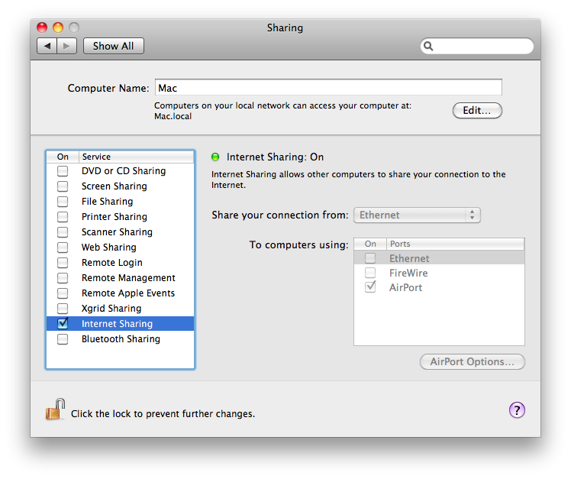Click the magnifying glass search icon

pos(428,46)
